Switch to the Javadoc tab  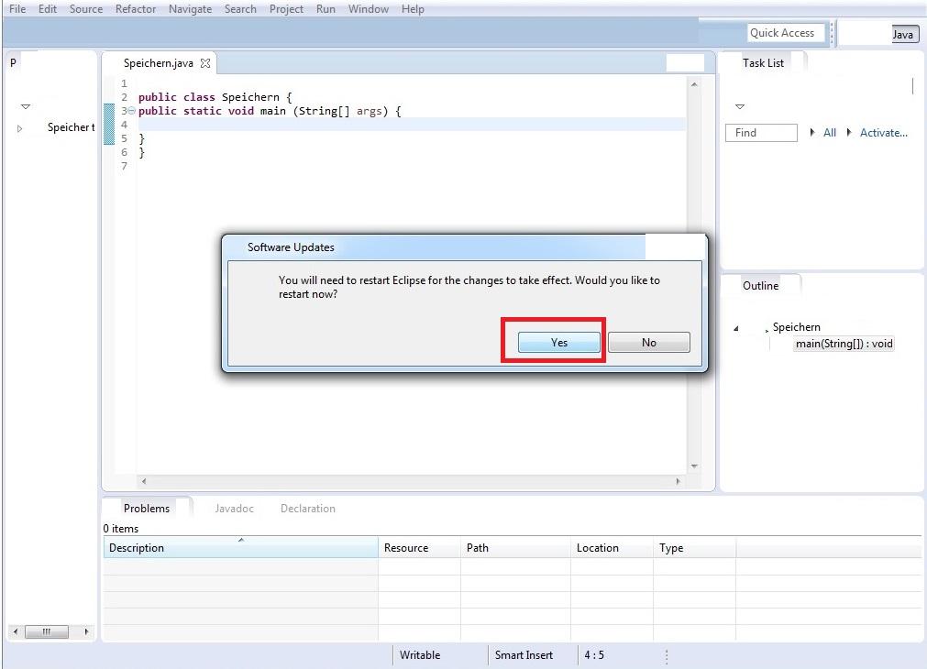(x=234, y=509)
